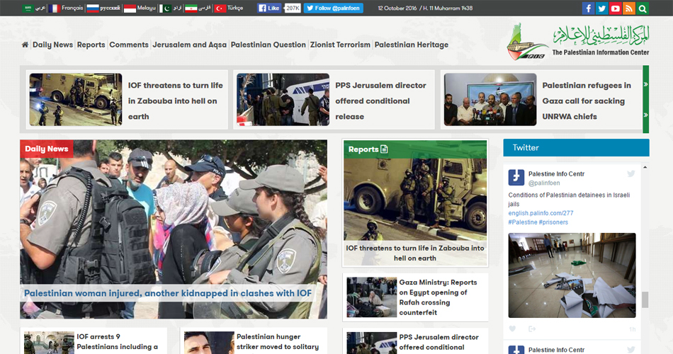Open the Twitter icon in top-right header
The width and height of the screenshot is (673, 354).
point(601,8)
